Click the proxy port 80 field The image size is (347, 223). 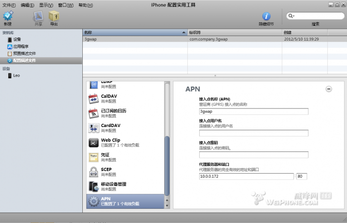coord(301,177)
